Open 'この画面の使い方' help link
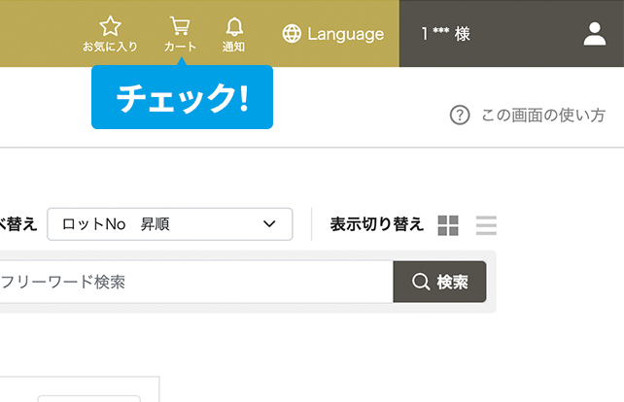The image size is (624, 402). (x=543, y=116)
